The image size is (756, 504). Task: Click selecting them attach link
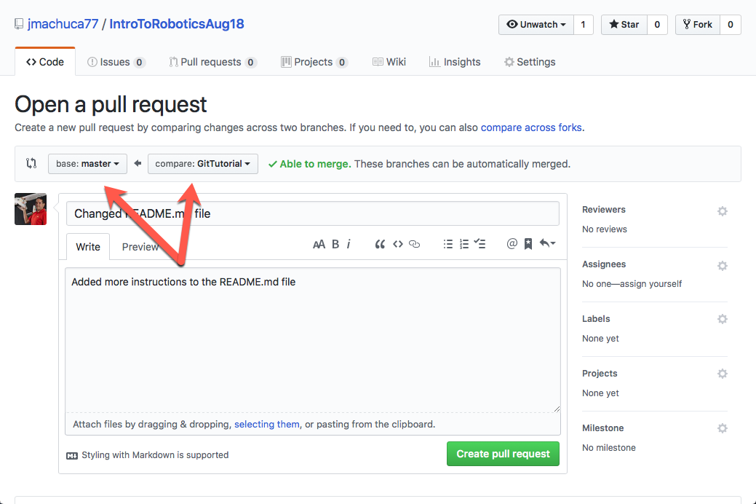click(x=266, y=425)
